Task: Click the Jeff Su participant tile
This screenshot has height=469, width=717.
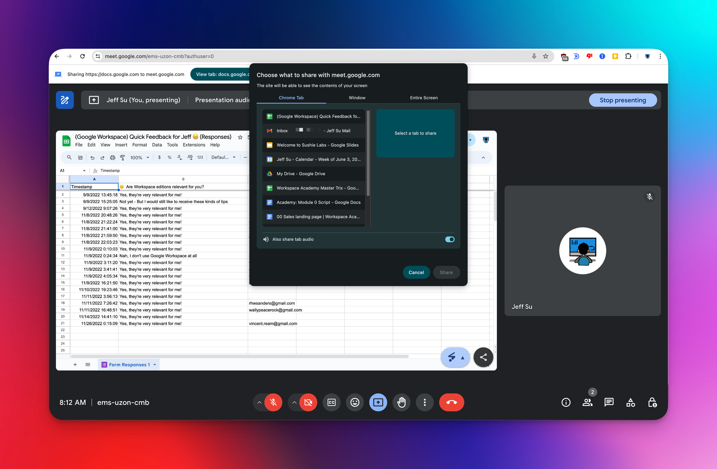Action: [583, 250]
